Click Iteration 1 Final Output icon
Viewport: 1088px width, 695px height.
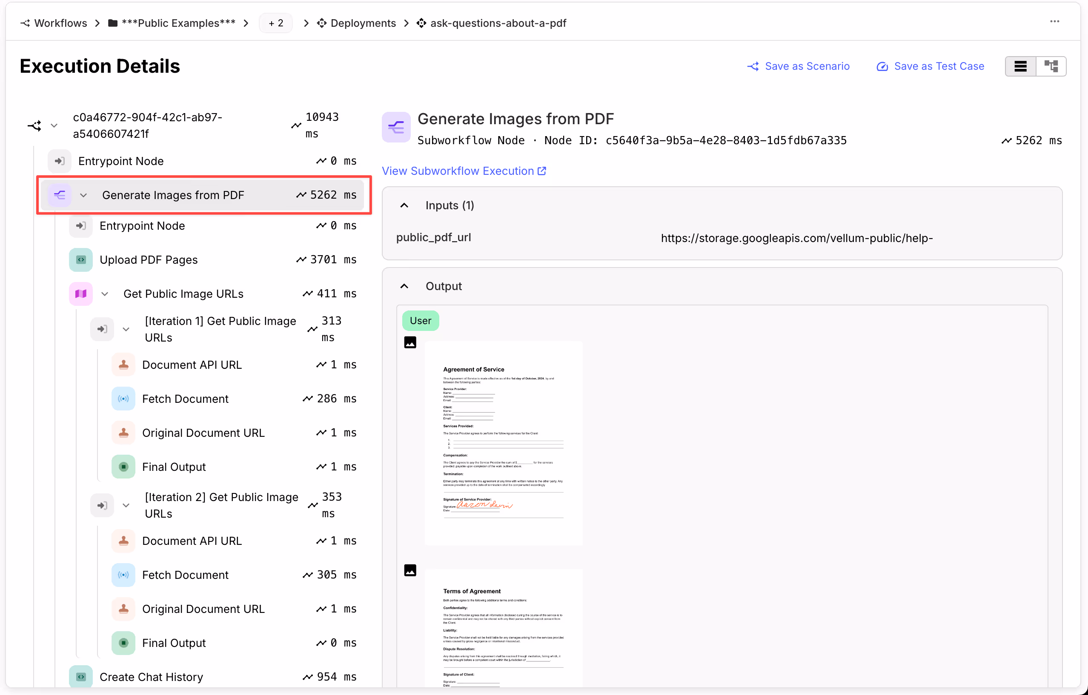click(123, 467)
